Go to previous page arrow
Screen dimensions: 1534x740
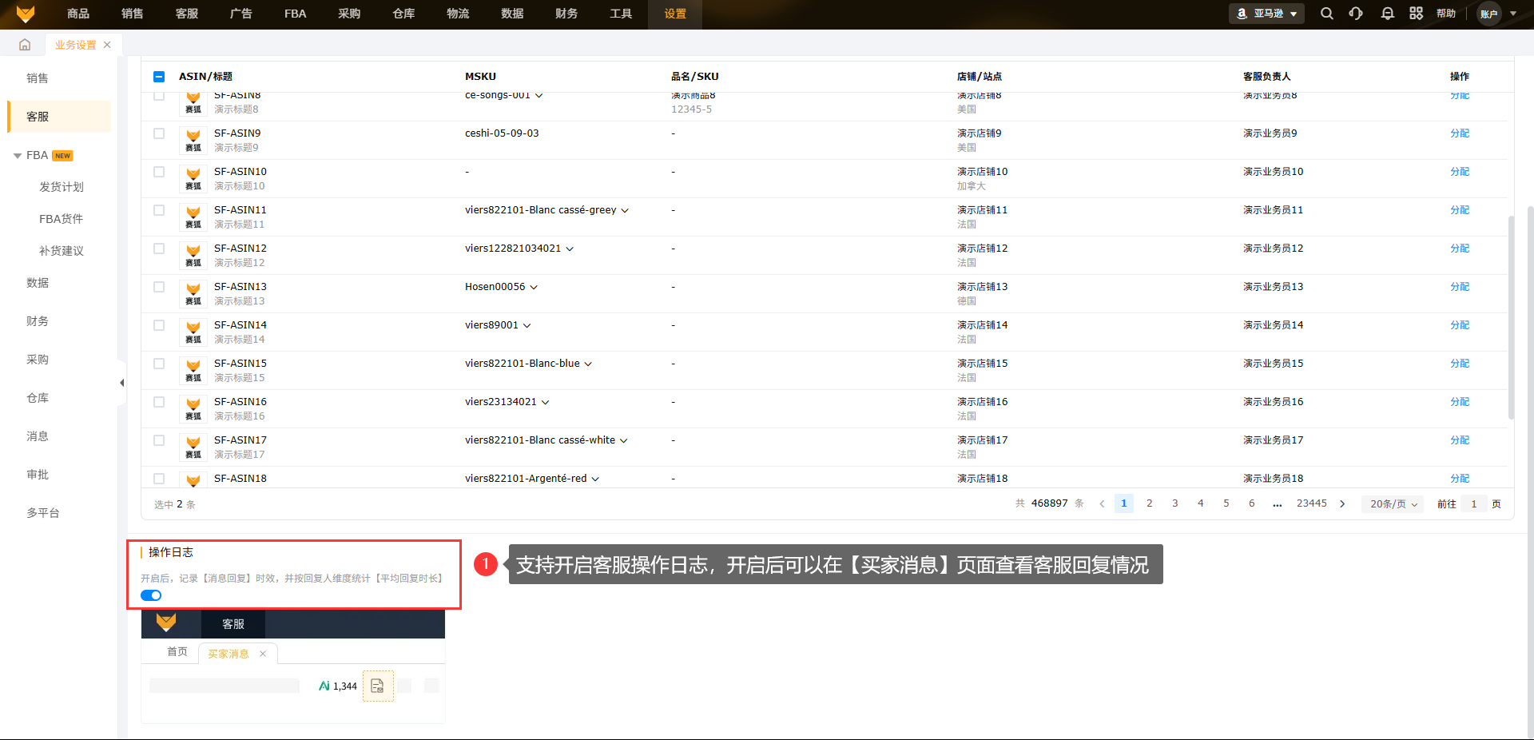pyautogui.click(x=1102, y=504)
